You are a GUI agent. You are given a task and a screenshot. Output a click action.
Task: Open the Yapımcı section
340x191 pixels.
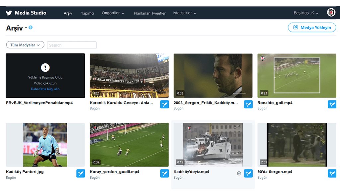87,14
